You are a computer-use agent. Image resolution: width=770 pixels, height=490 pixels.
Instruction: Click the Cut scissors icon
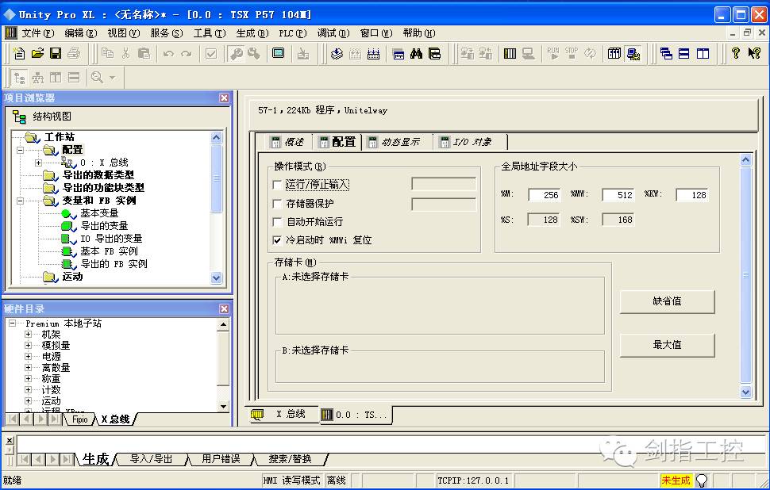(125, 53)
